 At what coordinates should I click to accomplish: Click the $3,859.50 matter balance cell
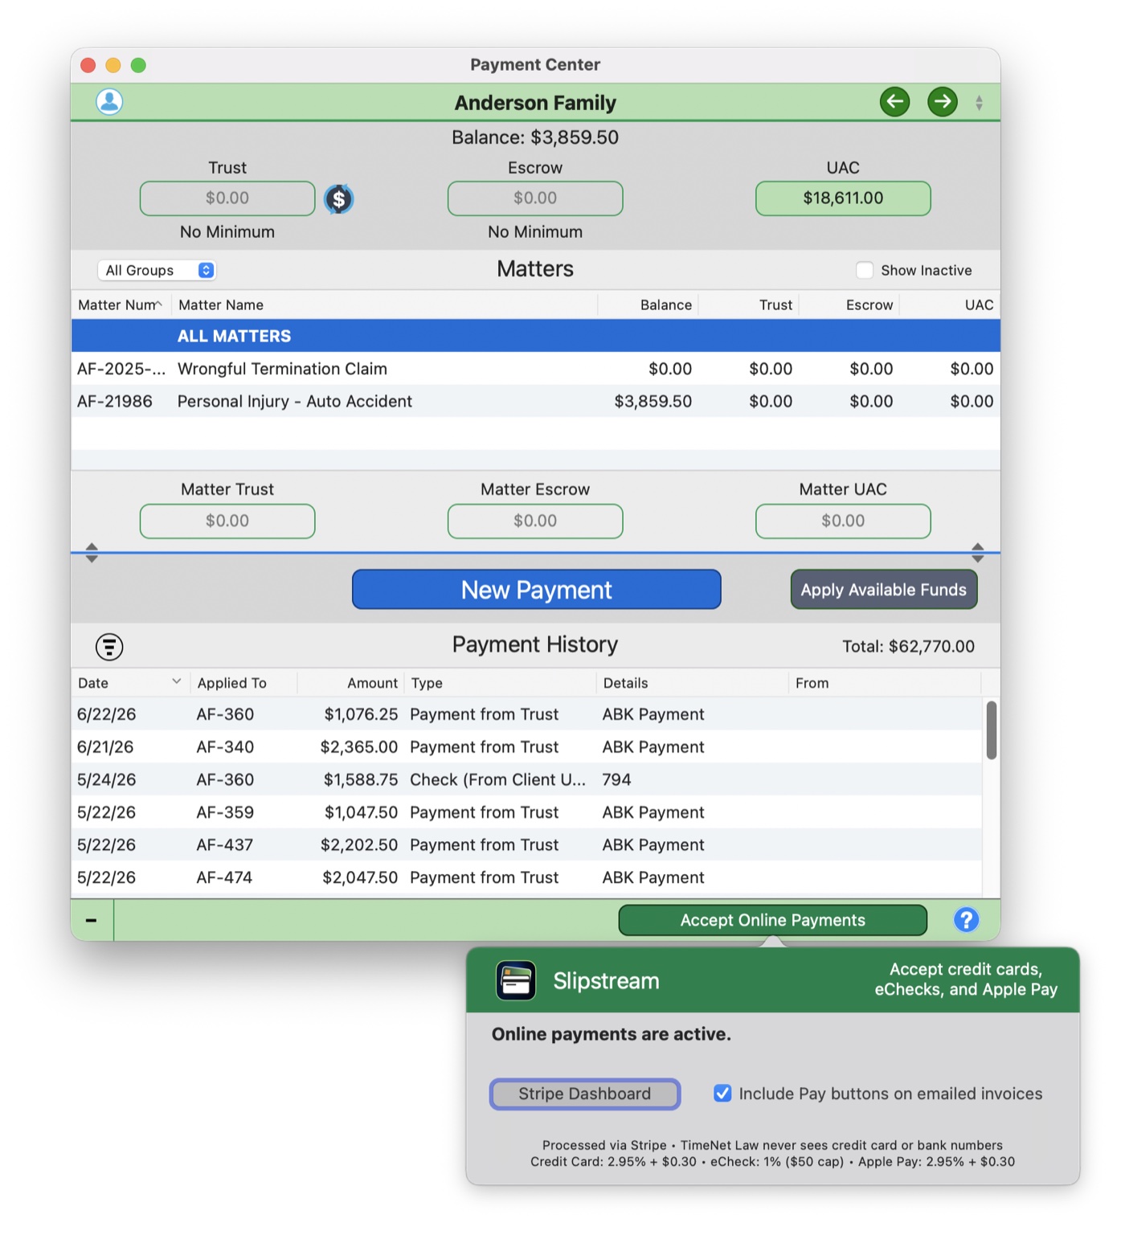[652, 401]
